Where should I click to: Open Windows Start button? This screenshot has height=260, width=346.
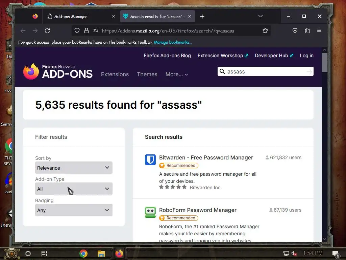pyautogui.click(x=12, y=254)
